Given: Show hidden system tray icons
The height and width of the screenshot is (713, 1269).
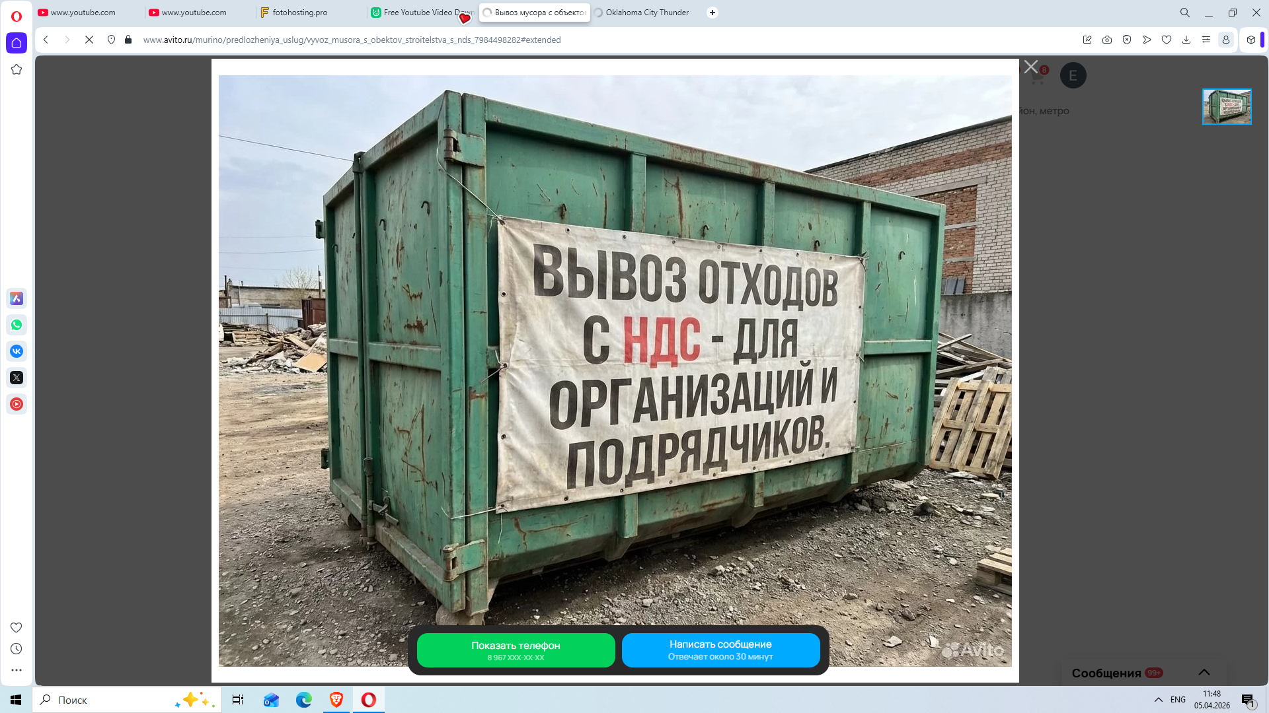Looking at the screenshot, I should click(x=1158, y=700).
